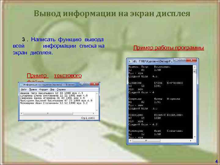Click 'Сухарева' in the console output
This screenshot has height=165, width=220.
tap(135, 83)
